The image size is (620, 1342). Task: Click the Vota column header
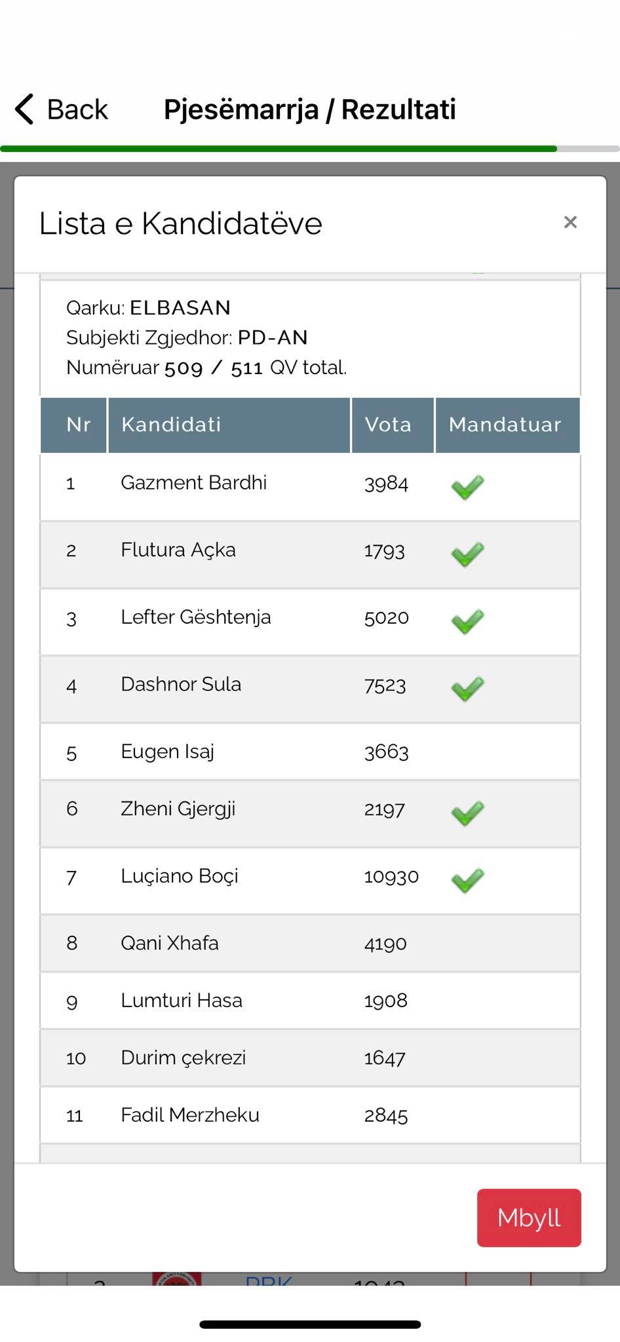click(x=388, y=425)
